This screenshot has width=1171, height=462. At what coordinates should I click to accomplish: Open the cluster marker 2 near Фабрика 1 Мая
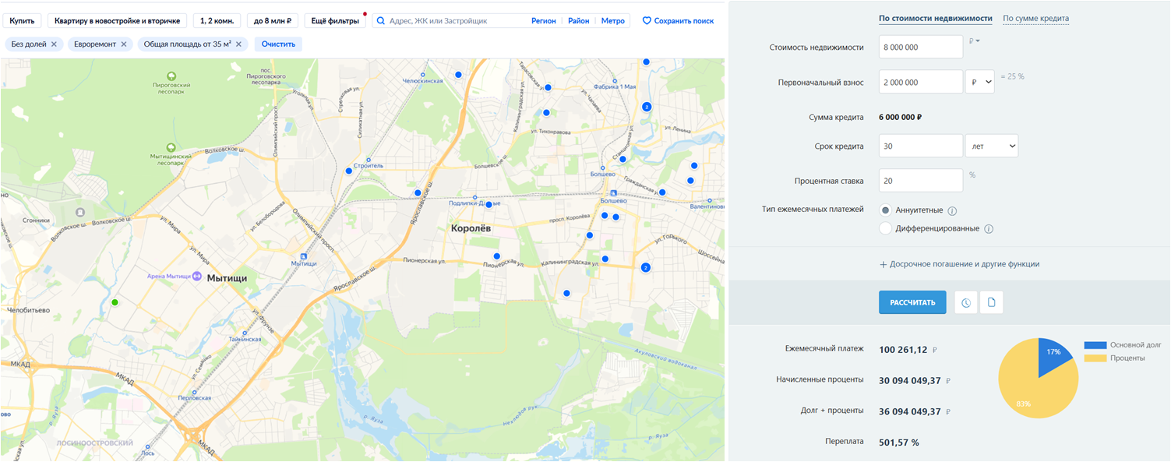coord(646,107)
